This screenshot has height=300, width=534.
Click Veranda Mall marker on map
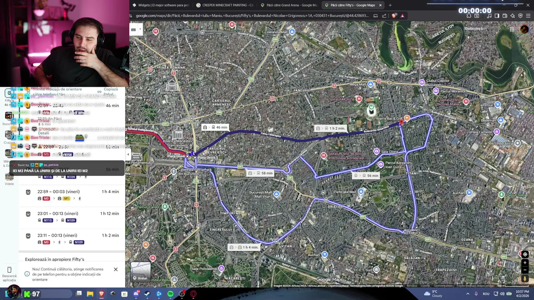click(x=292, y=32)
